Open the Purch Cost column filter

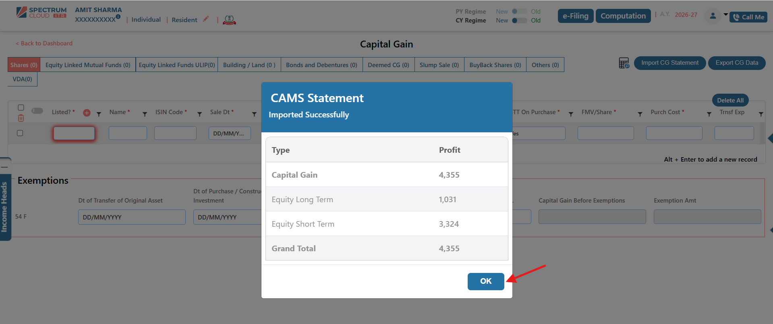[x=709, y=115]
